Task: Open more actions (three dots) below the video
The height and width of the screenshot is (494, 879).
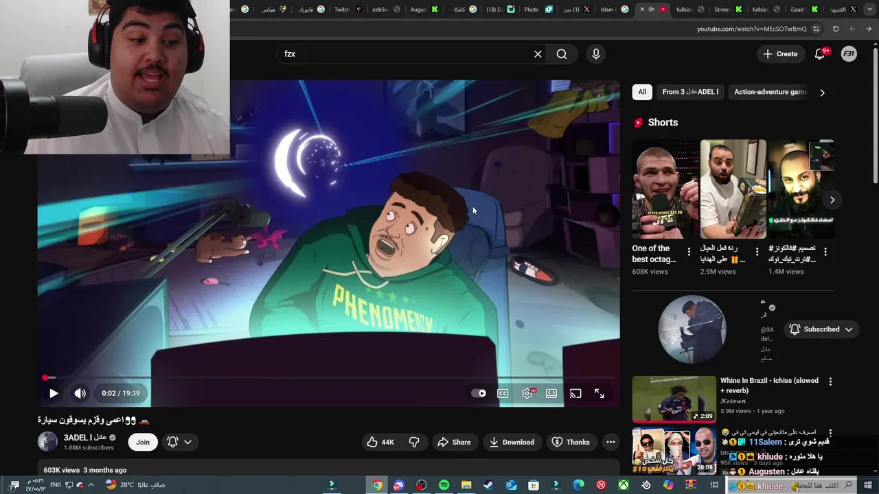Action: 610,442
